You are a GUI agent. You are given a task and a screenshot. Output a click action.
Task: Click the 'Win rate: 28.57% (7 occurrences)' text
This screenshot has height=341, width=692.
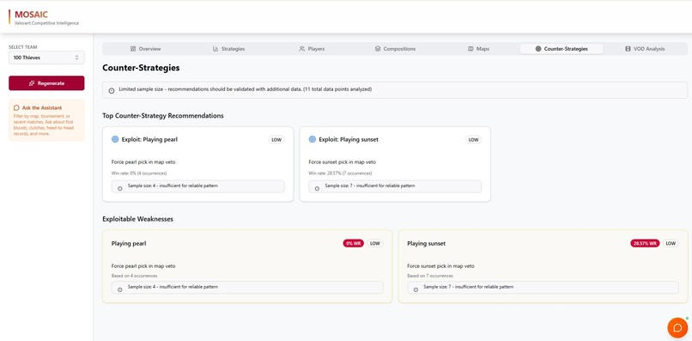(340, 174)
